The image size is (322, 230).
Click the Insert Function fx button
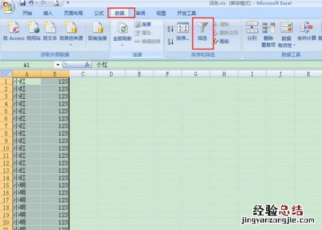coord(87,65)
